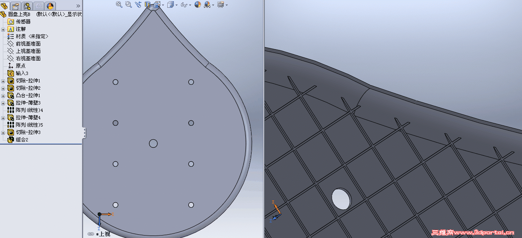This screenshot has width=522, height=238.
Task: Select the large center hole in top view
Action: click(x=153, y=143)
